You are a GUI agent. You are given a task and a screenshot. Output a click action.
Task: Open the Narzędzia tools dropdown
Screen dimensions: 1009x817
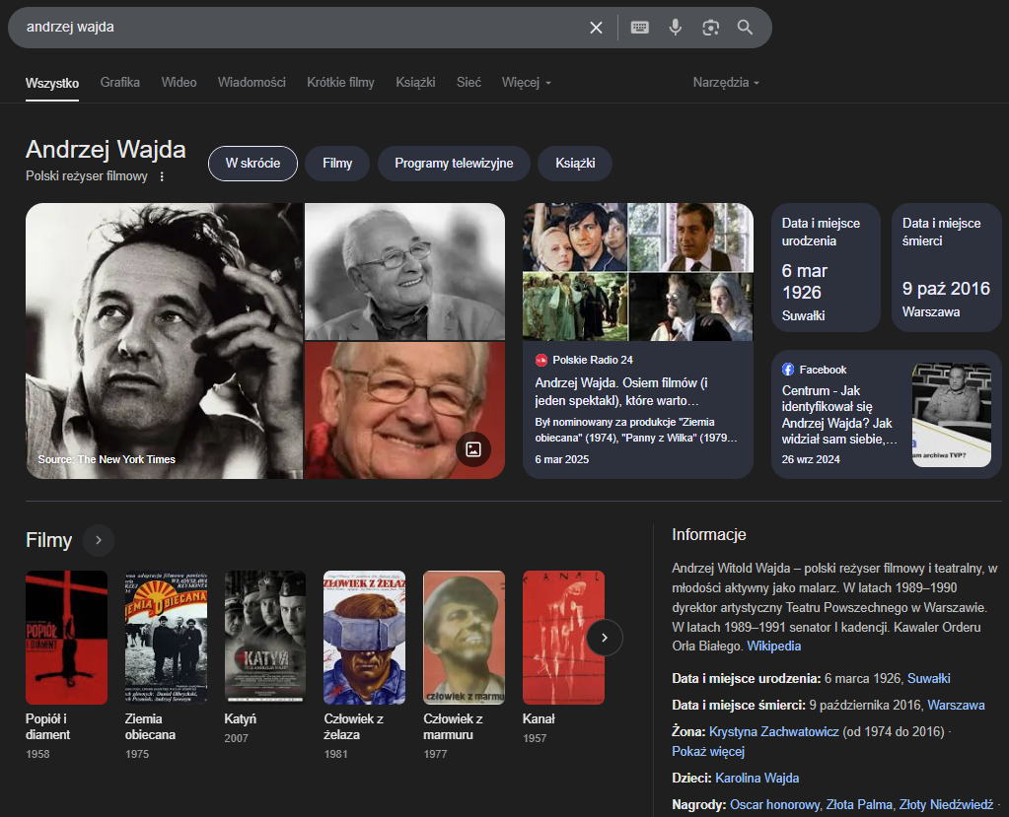[726, 83]
